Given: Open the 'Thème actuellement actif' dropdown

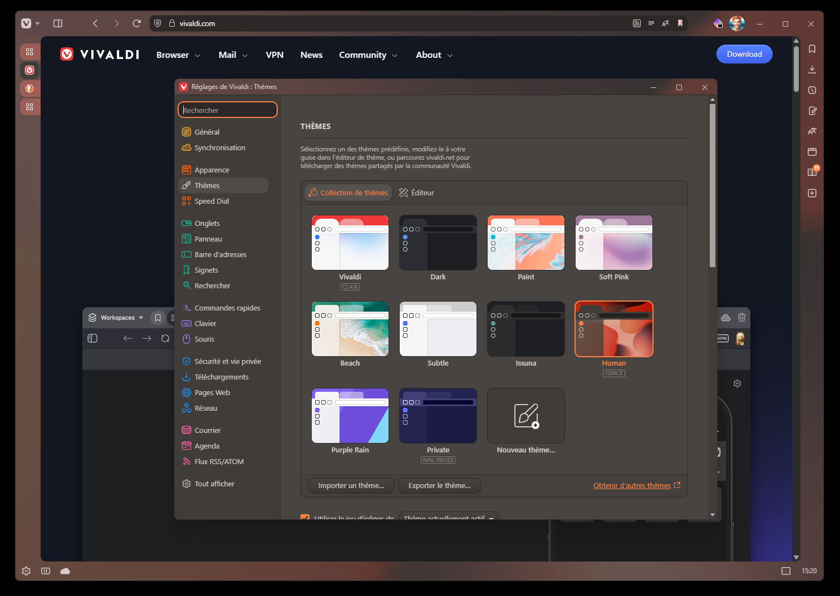Looking at the screenshot, I should tap(449, 516).
